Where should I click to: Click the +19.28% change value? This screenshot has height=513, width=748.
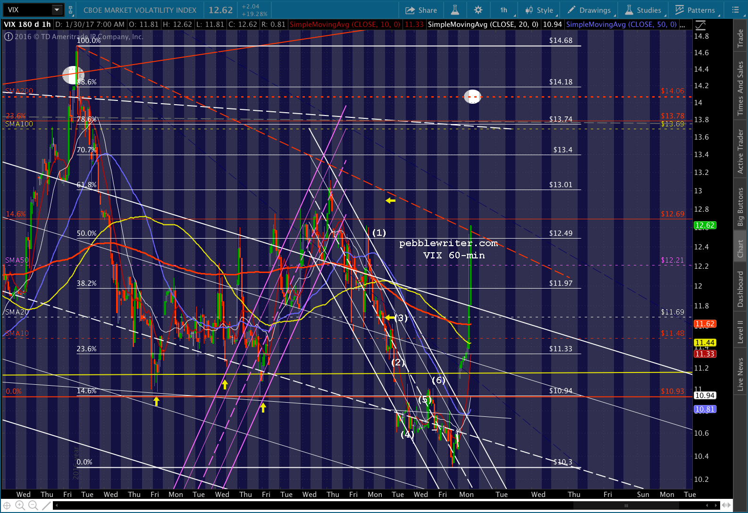coord(254,14)
